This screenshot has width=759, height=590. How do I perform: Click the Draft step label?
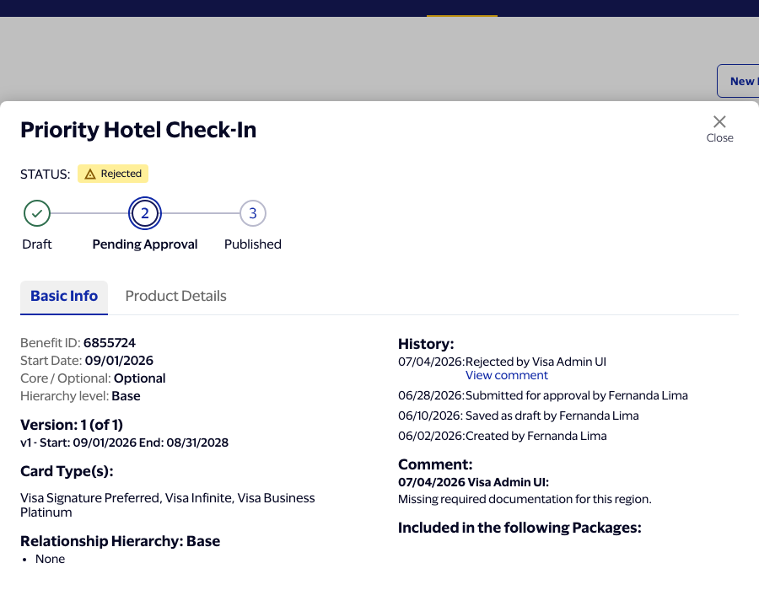pyautogui.click(x=37, y=244)
